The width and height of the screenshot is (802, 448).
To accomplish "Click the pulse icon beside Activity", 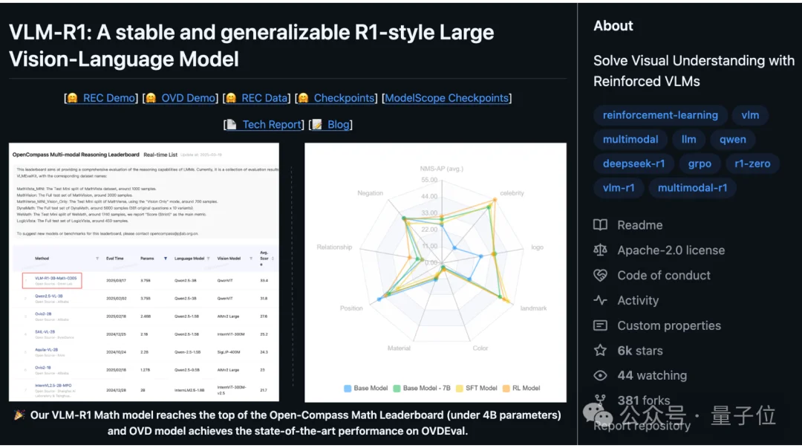I will [x=600, y=300].
